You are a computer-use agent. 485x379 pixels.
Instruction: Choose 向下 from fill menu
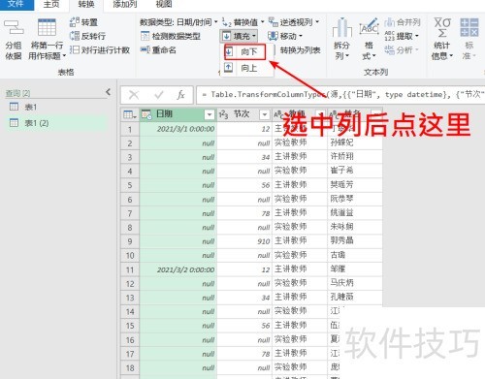[244, 51]
